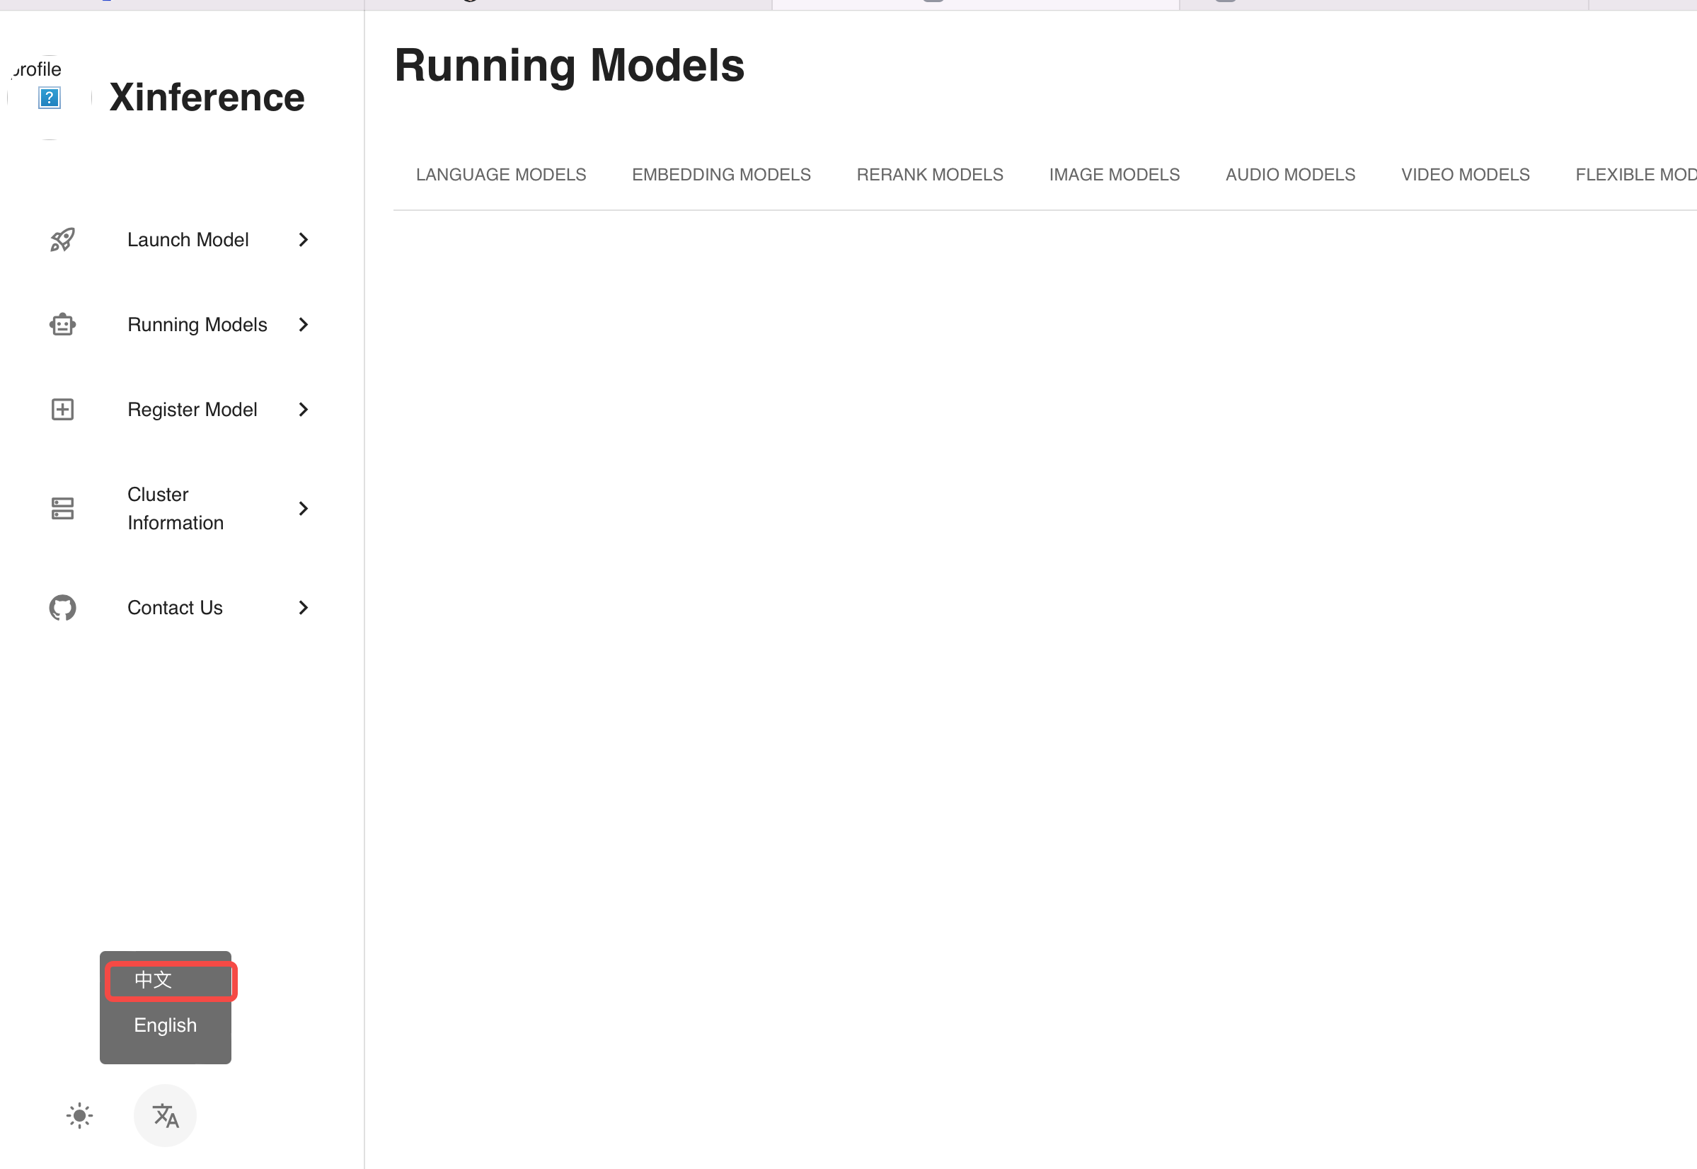This screenshot has width=1697, height=1169.
Task: Click the robot icon for Running Models
Action: tap(62, 325)
